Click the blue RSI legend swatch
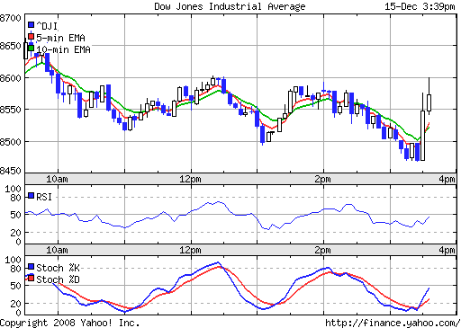This screenshot has width=461, height=328. click(31, 196)
